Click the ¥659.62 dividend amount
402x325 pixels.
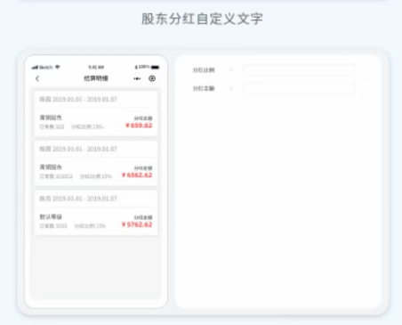pos(139,126)
